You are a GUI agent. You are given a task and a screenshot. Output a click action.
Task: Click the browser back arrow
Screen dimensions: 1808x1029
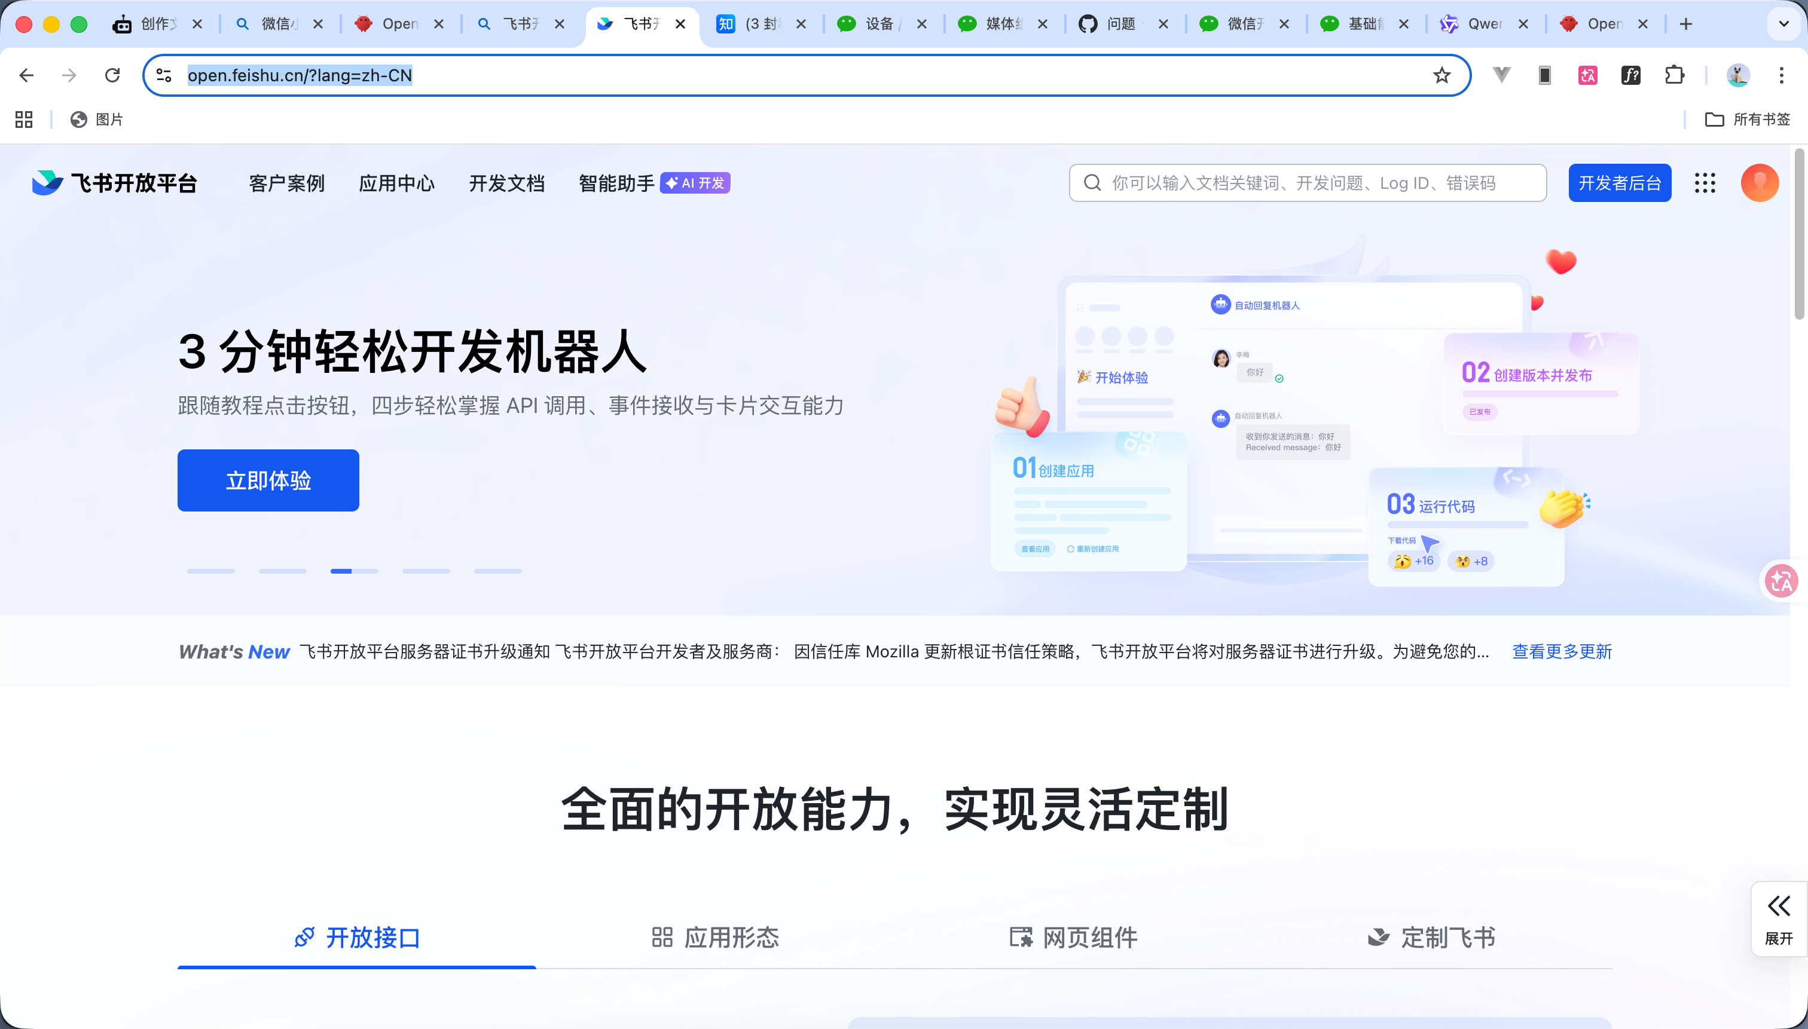click(26, 75)
